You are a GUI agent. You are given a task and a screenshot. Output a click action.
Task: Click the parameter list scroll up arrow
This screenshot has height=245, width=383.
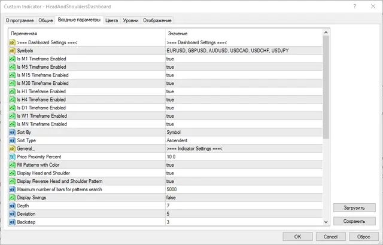326,32
